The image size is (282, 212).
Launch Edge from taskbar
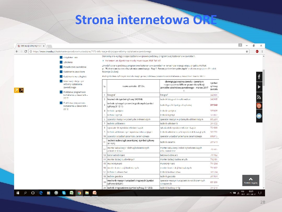[41, 193]
